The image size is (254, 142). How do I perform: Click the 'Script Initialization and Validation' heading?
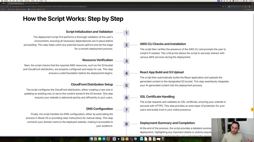click(89, 32)
